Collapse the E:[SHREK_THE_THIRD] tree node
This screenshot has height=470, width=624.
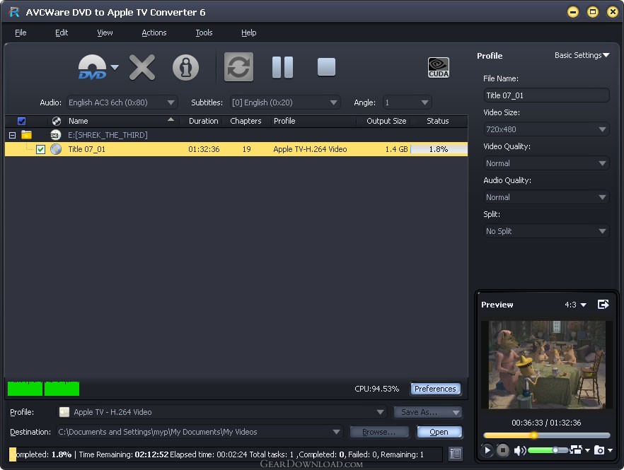(x=12, y=135)
